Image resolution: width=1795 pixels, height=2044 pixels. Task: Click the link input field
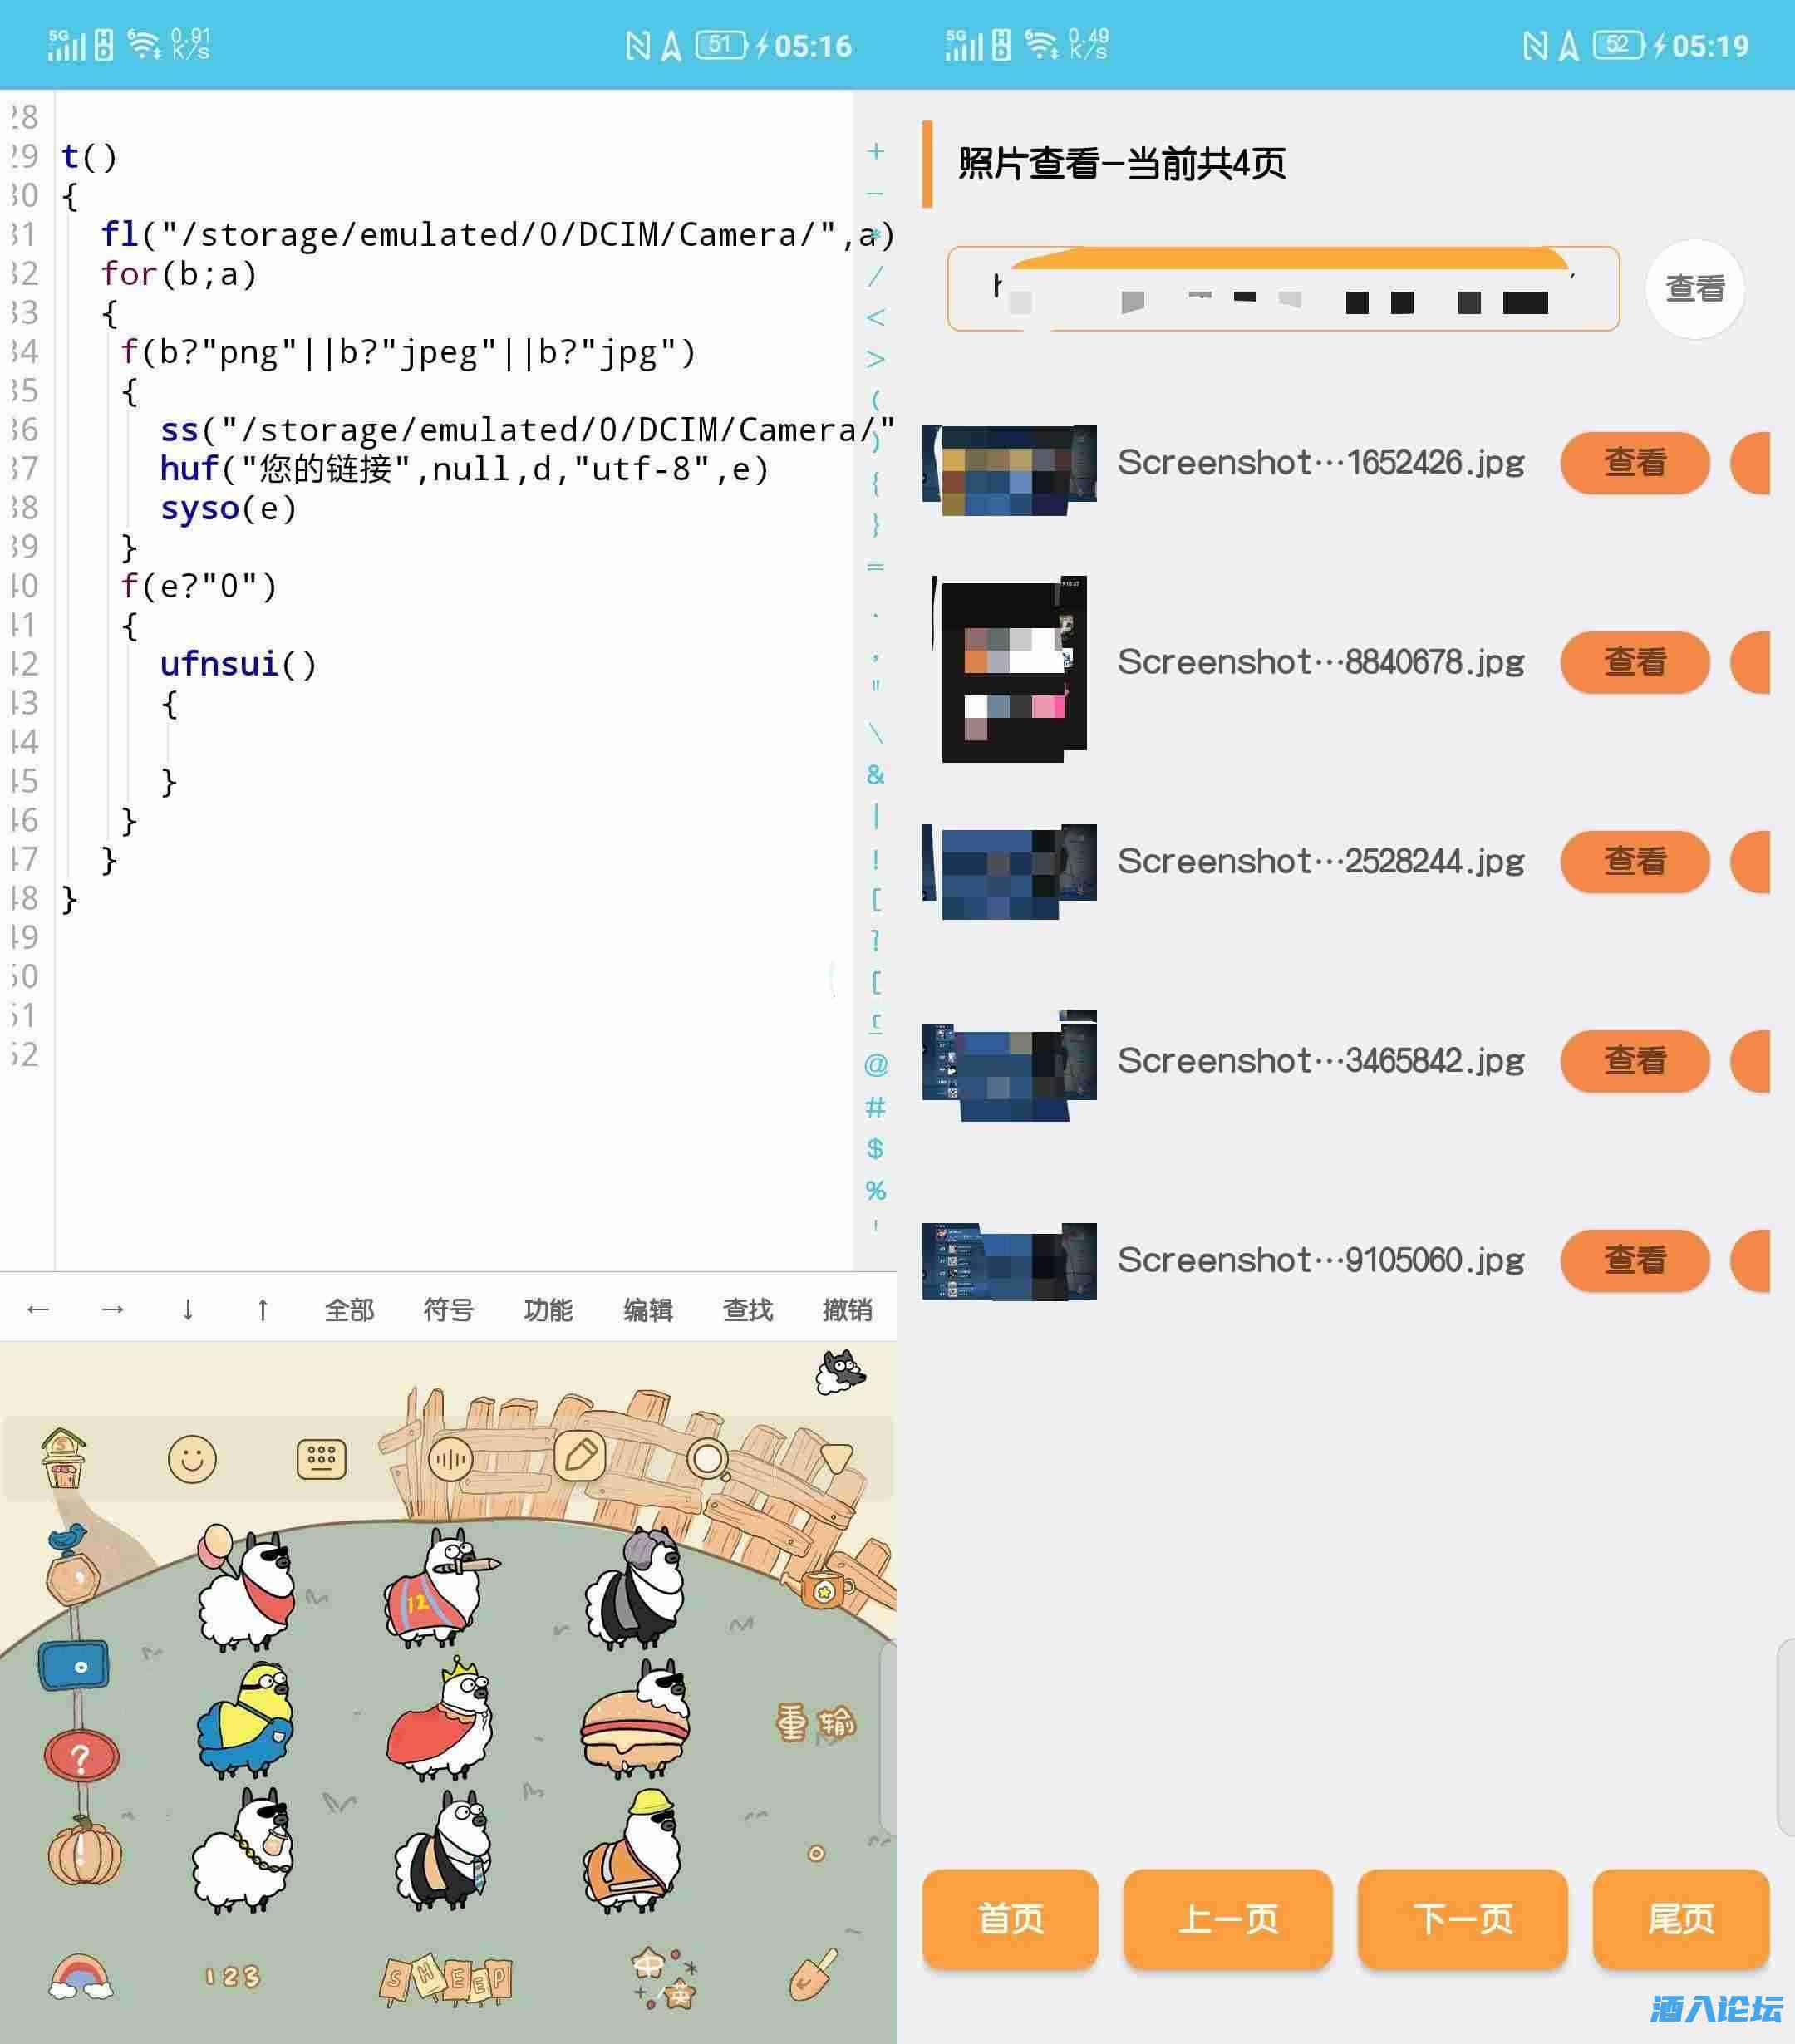(x=1282, y=289)
